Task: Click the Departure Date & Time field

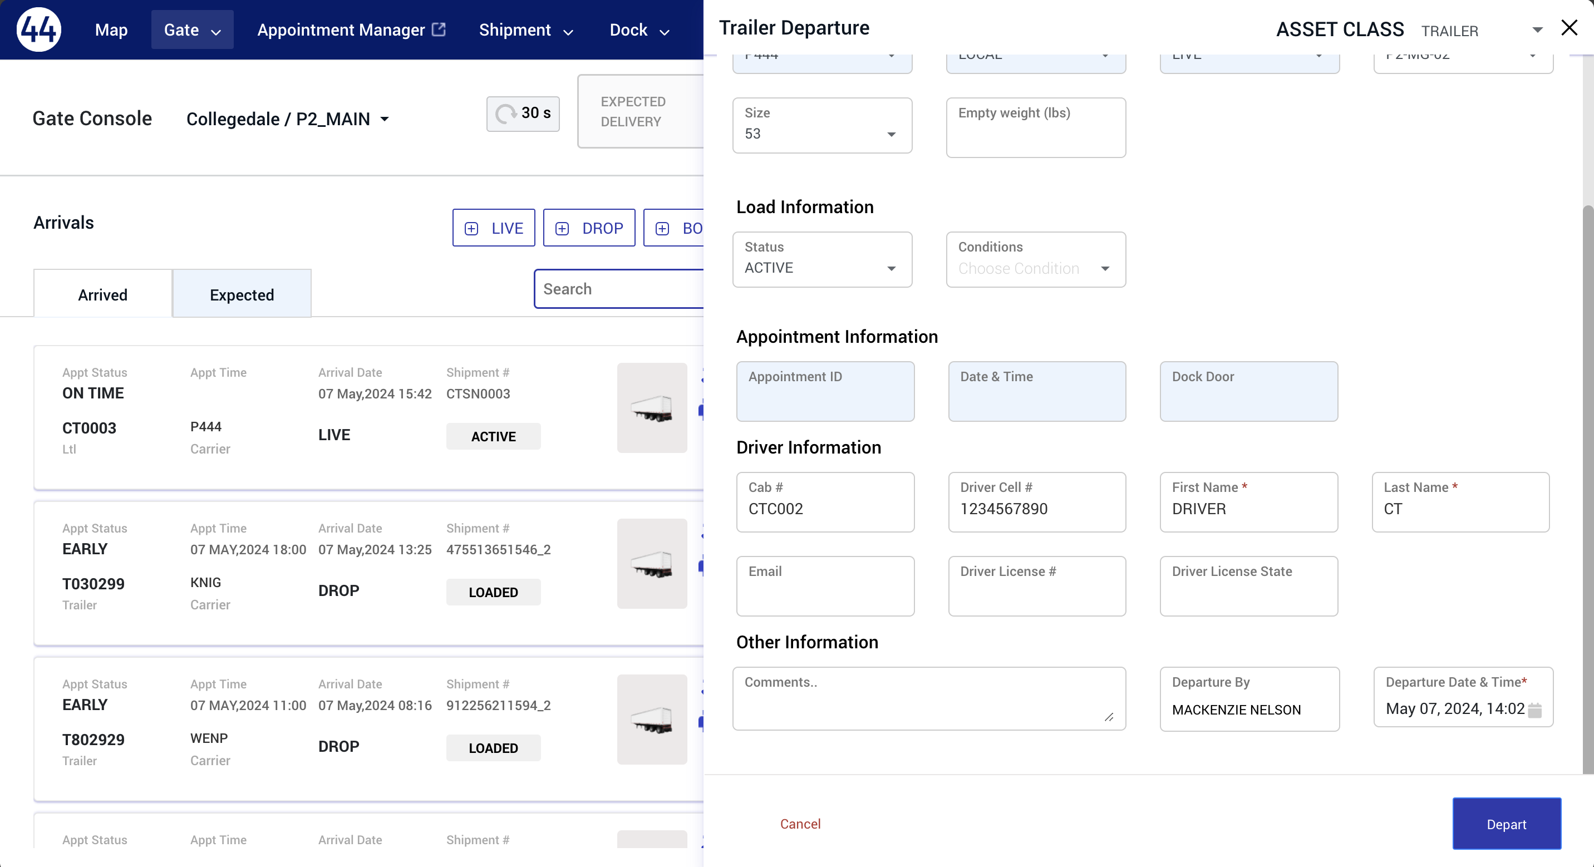Action: pos(1463,697)
